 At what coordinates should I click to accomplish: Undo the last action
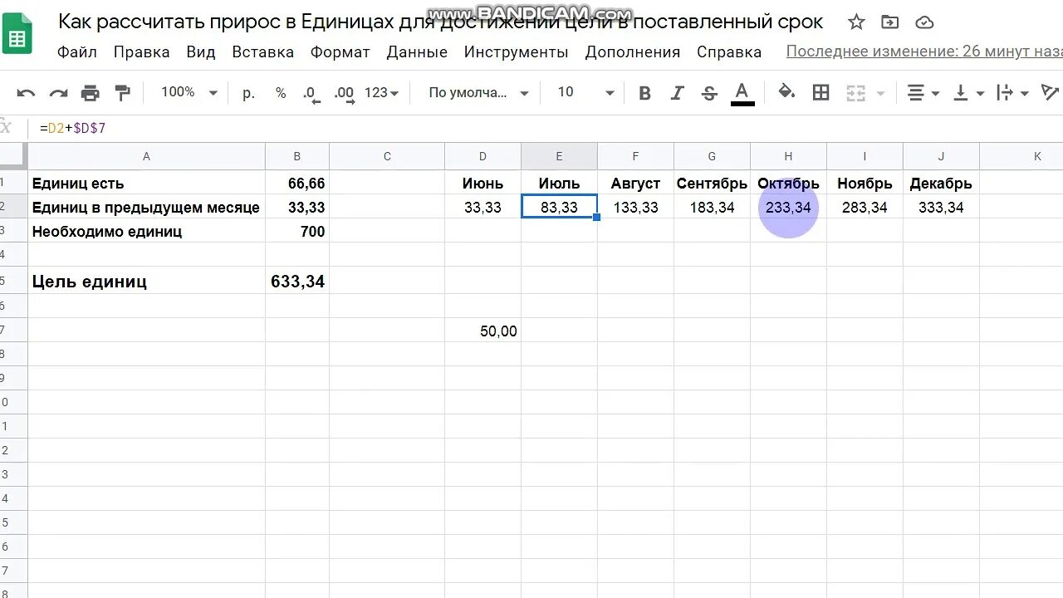click(x=26, y=93)
